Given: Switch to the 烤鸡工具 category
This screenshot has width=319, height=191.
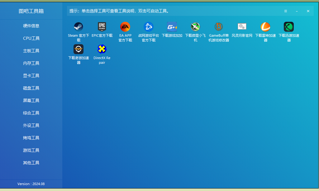Looking at the screenshot, I should [31, 138].
